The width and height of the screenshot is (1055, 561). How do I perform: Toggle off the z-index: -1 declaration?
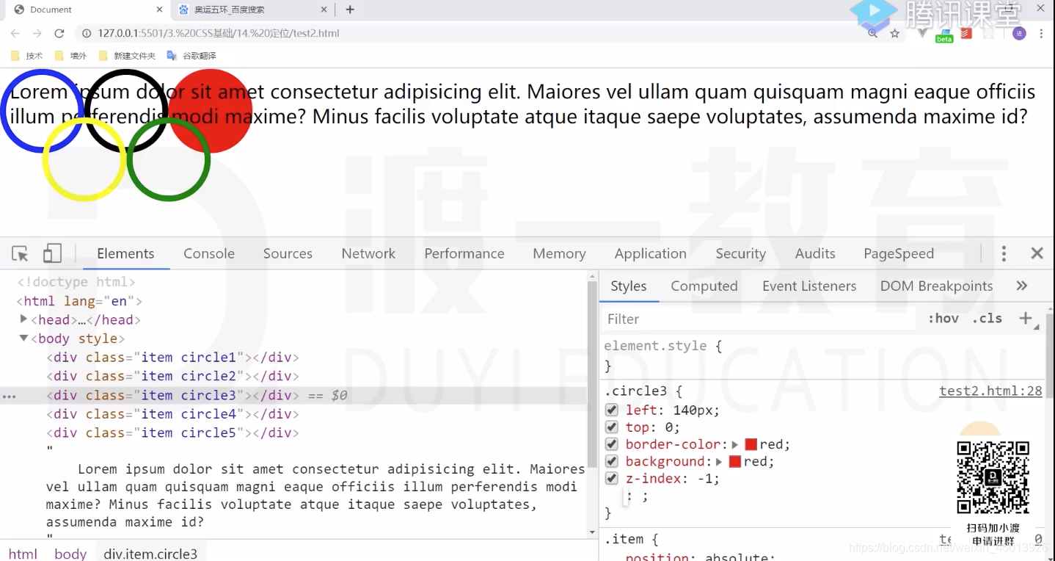[x=611, y=478]
